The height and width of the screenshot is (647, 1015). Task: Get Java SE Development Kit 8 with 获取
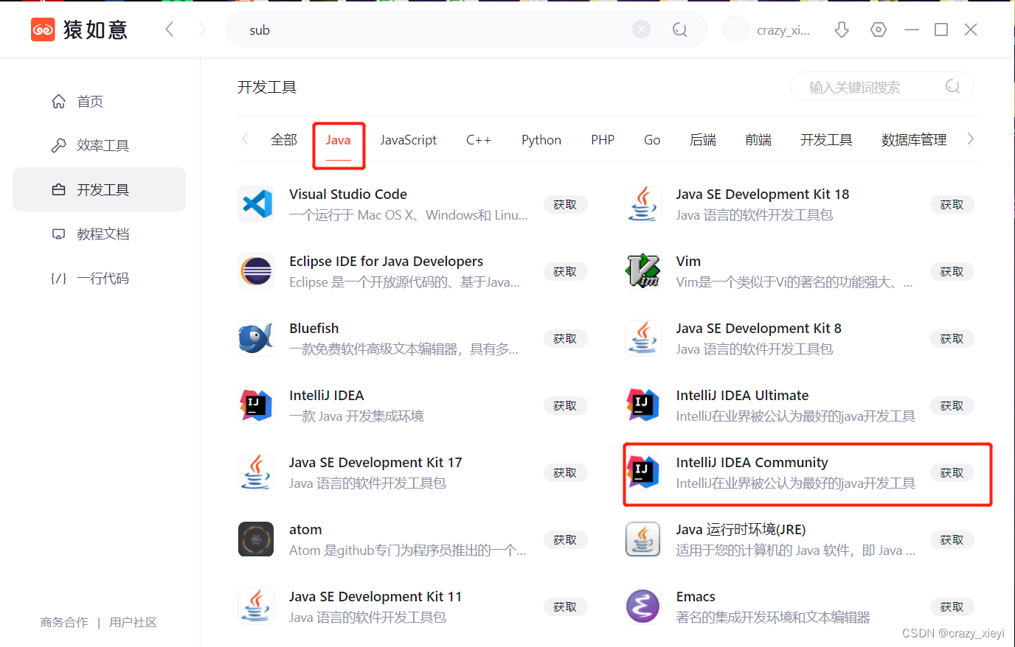coord(952,338)
